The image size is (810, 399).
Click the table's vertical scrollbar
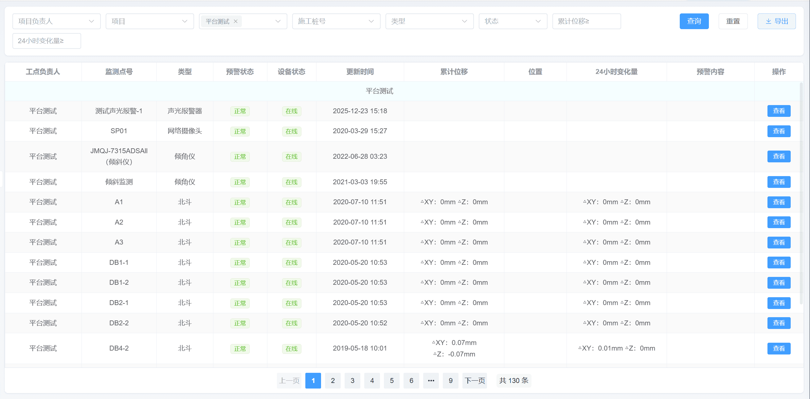[x=801, y=193]
